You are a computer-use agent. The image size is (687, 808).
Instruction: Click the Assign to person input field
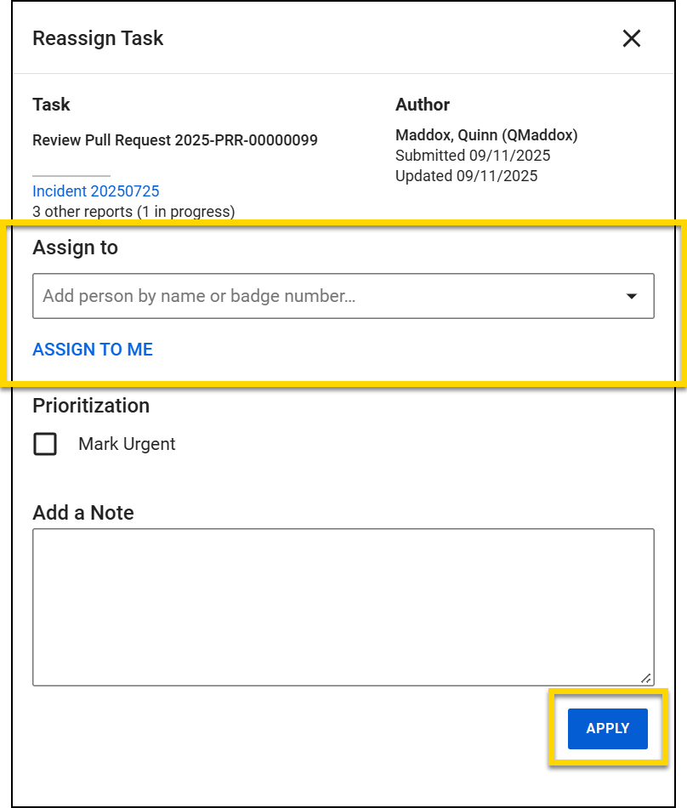(x=323, y=296)
